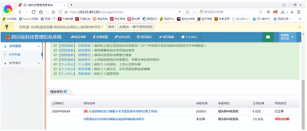The height and width of the screenshot is (131, 307).
Task: Click the red game controller toolbar icon
Action: 275,12
